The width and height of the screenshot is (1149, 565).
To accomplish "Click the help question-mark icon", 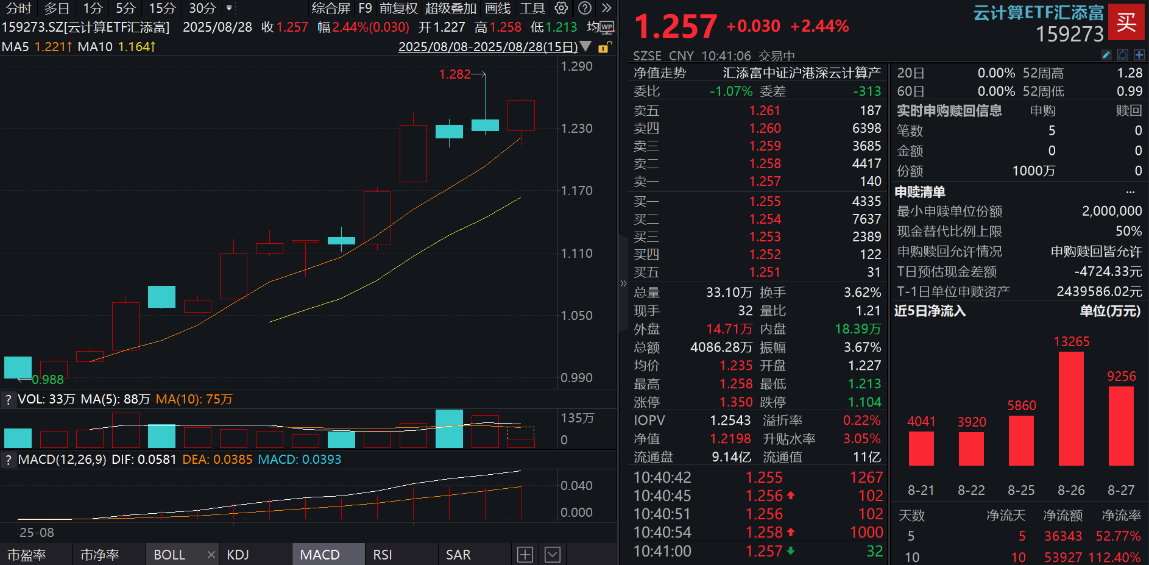I will coord(584,9).
